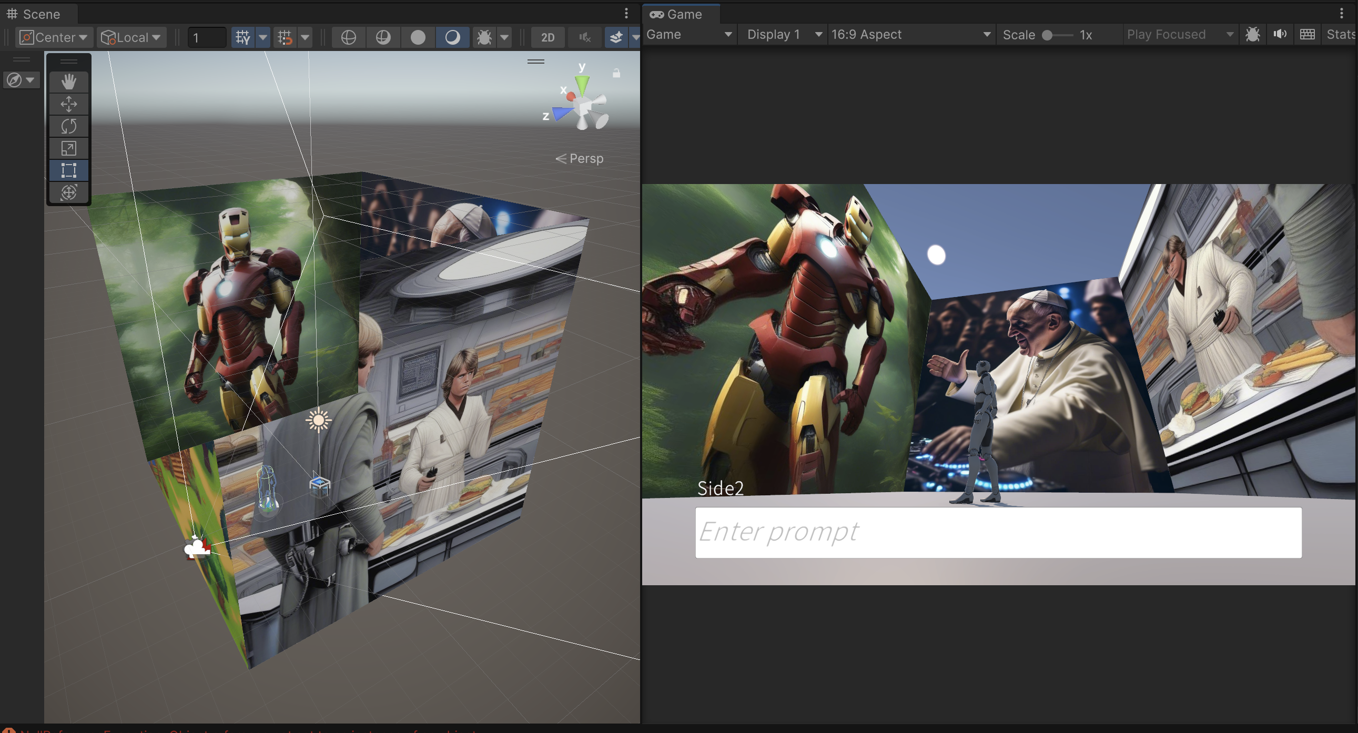Image resolution: width=1358 pixels, height=733 pixels.
Task: Mute audio in the Game view
Action: pyautogui.click(x=1280, y=35)
